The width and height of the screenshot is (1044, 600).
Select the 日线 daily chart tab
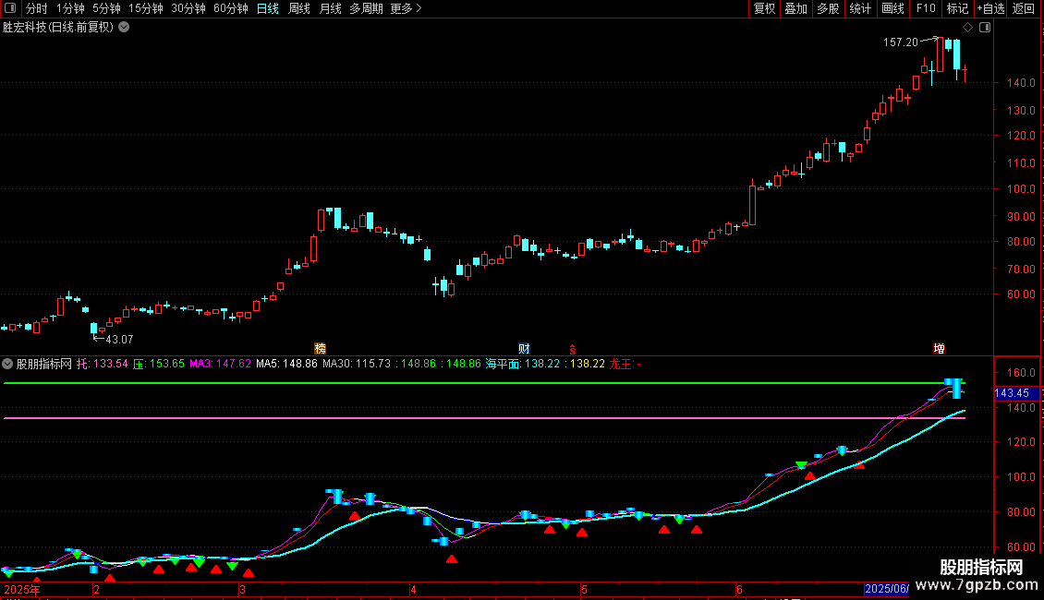(x=268, y=8)
